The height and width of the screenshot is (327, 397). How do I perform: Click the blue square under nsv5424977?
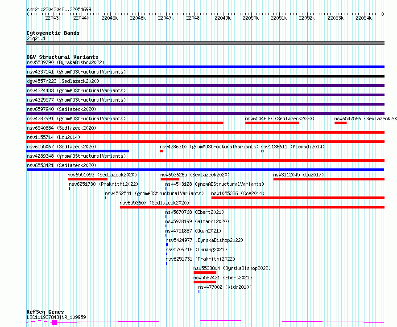click(x=167, y=245)
